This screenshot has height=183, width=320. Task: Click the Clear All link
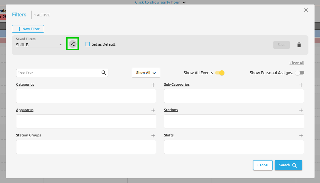[x=297, y=63]
